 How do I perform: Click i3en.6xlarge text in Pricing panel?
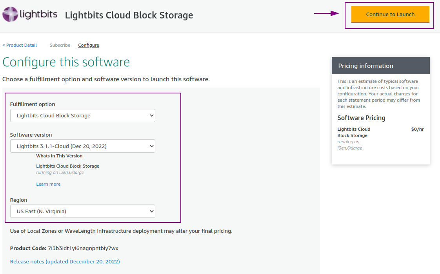[350, 148]
